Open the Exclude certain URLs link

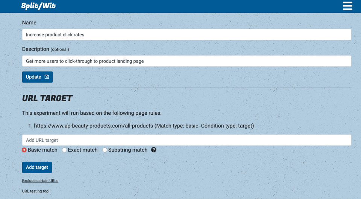(x=40, y=181)
